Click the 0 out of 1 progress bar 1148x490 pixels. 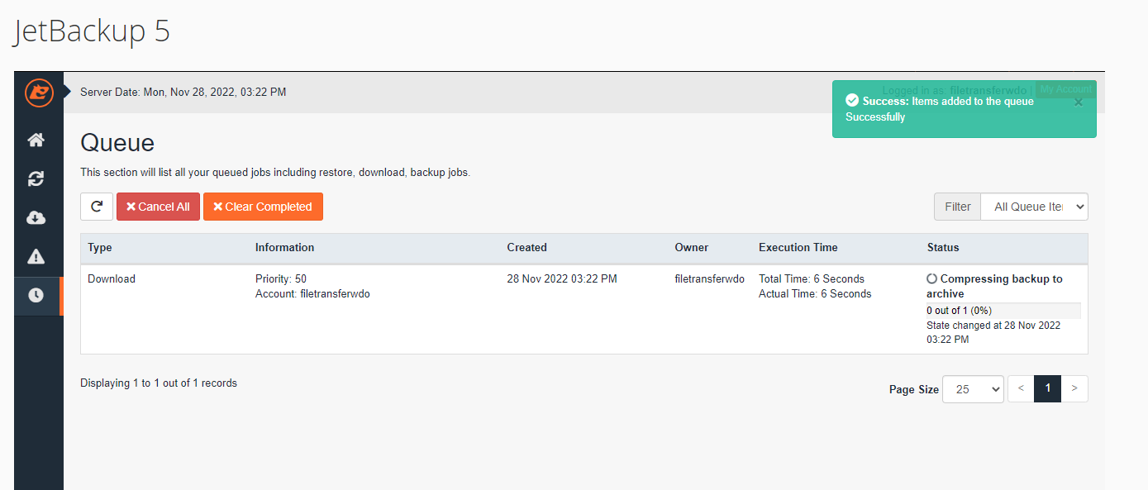pos(1003,311)
